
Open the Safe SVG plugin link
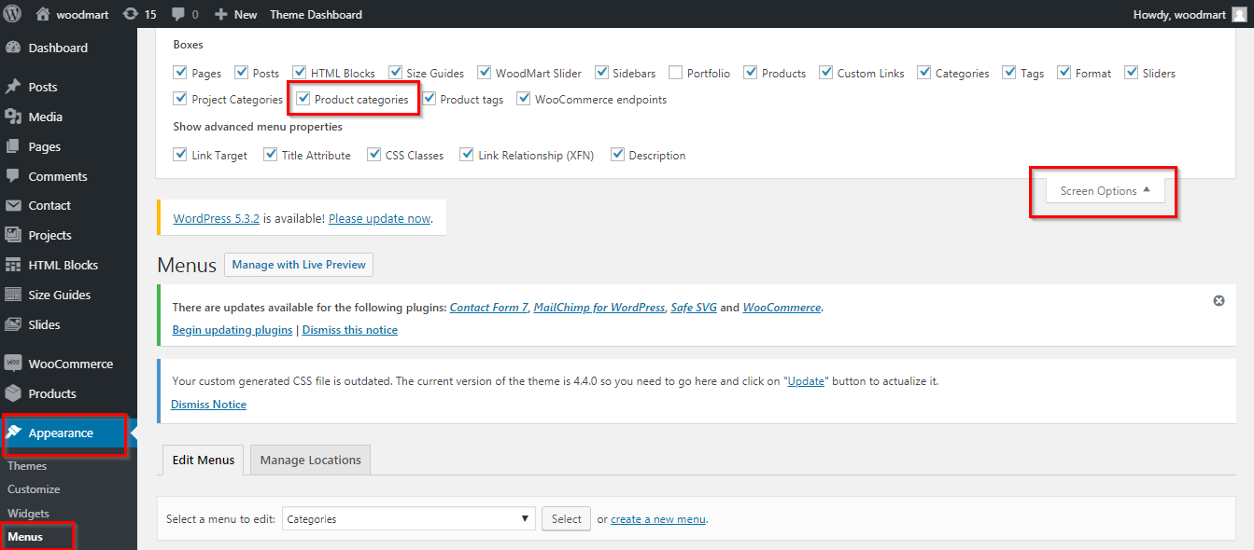click(x=694, y=308)
